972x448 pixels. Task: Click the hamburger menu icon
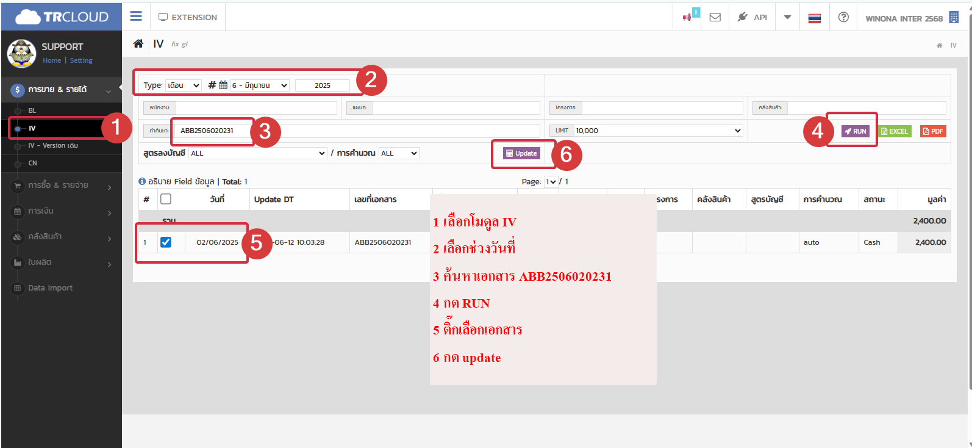pos(136,16)
